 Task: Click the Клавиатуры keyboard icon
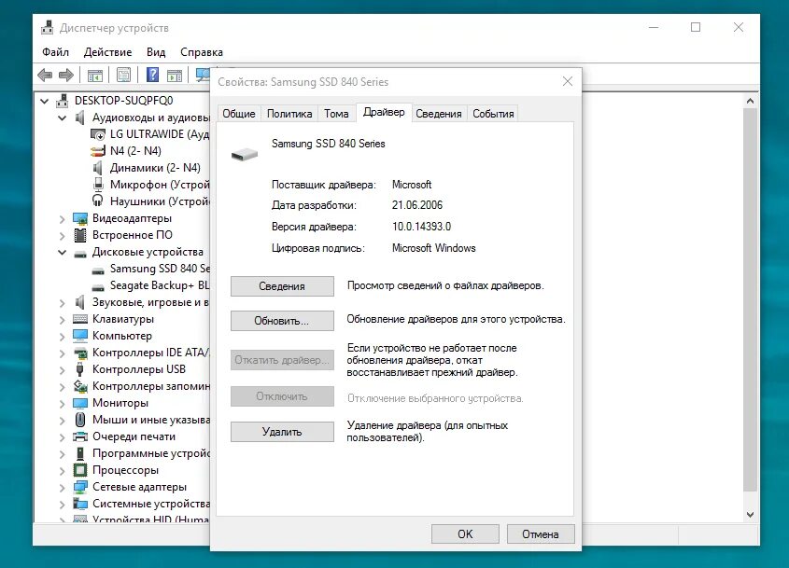click(x=80, y=319)
